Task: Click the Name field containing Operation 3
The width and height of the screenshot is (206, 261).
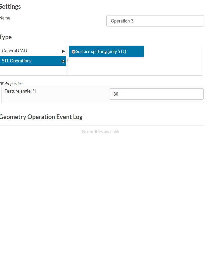Action: coord(155,21)
